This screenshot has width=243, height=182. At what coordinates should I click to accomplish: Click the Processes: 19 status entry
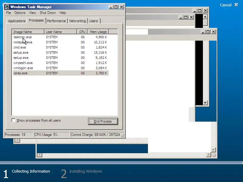19,135
